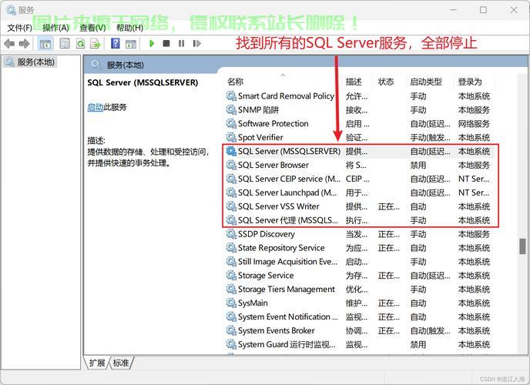Click the SysMain service gear icon
Viewport: 530px width, 385px height.
pyautogui.click(x=231, y=303)
